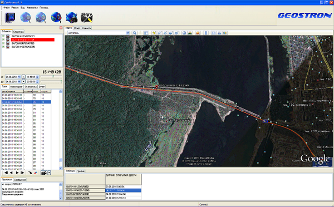Click the first globe with magnifier toolbar icon

26,17
